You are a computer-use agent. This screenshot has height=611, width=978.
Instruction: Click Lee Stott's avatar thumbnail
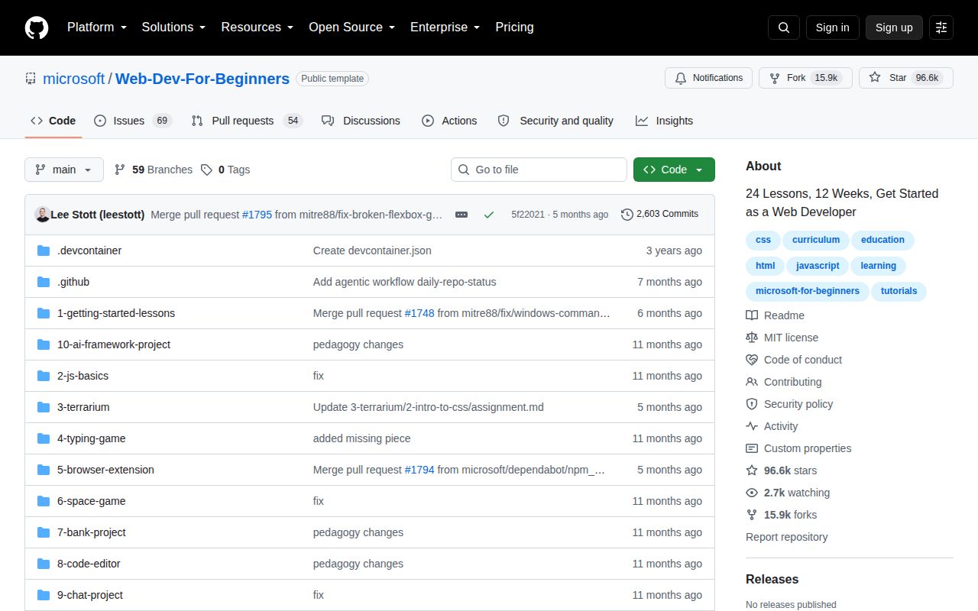[x=42, y=215]
